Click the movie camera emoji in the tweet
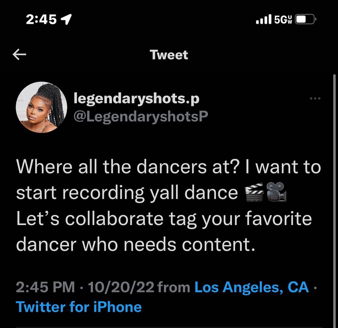This screenshot has width=338, height=328. pos(276,192)
